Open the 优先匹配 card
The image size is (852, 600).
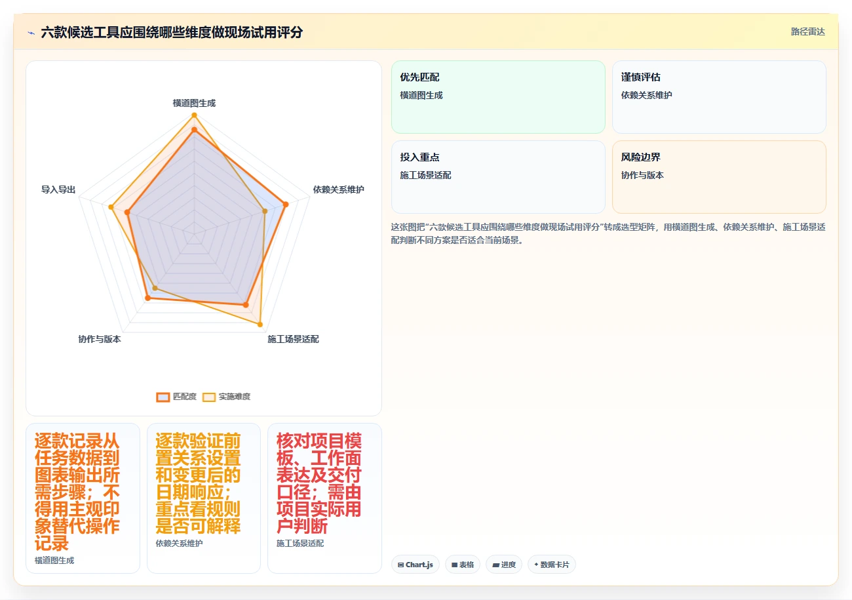498,97
